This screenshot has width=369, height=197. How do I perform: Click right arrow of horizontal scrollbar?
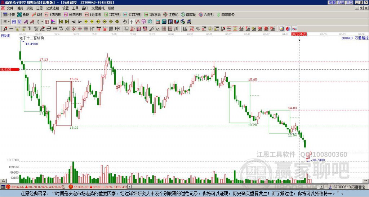[321, 187]
